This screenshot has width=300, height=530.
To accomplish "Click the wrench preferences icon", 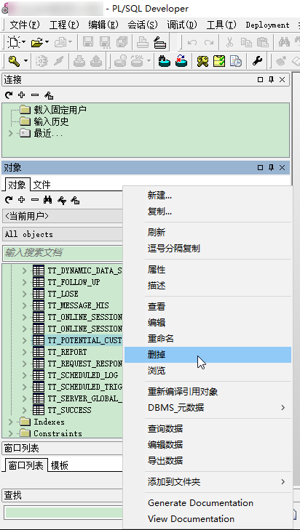I will pyautogui.click(x=257, y=61).
